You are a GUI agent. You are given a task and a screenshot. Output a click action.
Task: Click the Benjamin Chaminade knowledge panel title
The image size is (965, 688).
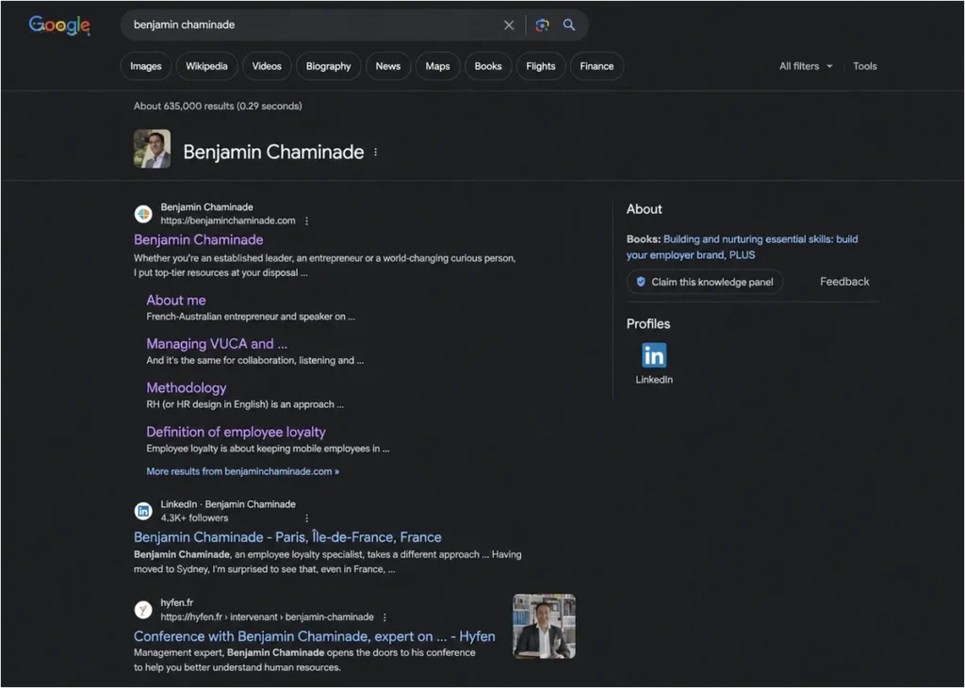pos(273,152)
